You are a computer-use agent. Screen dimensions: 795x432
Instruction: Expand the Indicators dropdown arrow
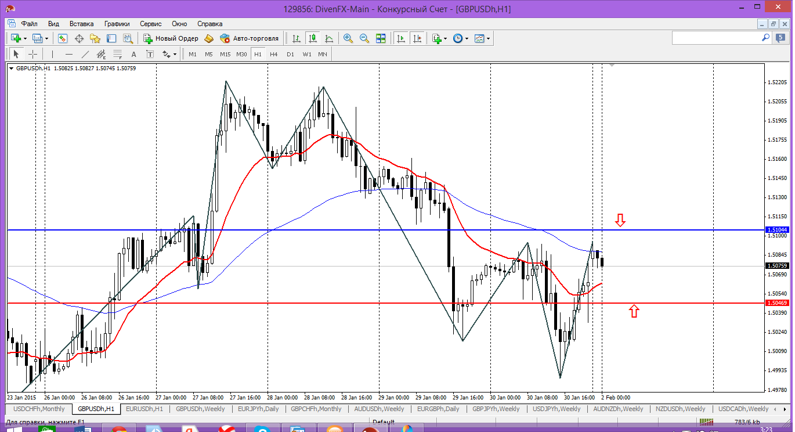tap(445, 38)
